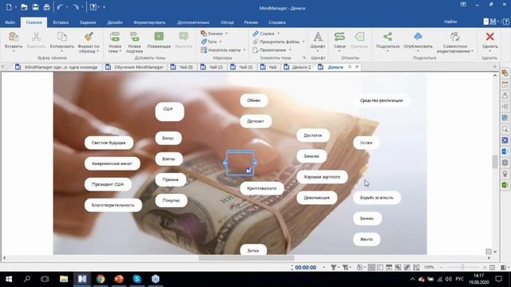This screenshot has height=287, width=511.
Task: Click the Print icon in quick access toolbar
Action: tap(46, 7)
